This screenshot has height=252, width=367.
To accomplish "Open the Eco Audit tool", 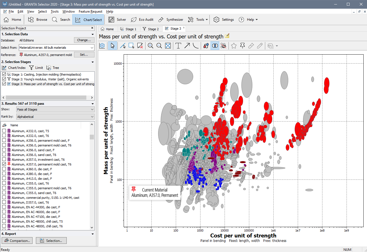I will tap(142, 20).
